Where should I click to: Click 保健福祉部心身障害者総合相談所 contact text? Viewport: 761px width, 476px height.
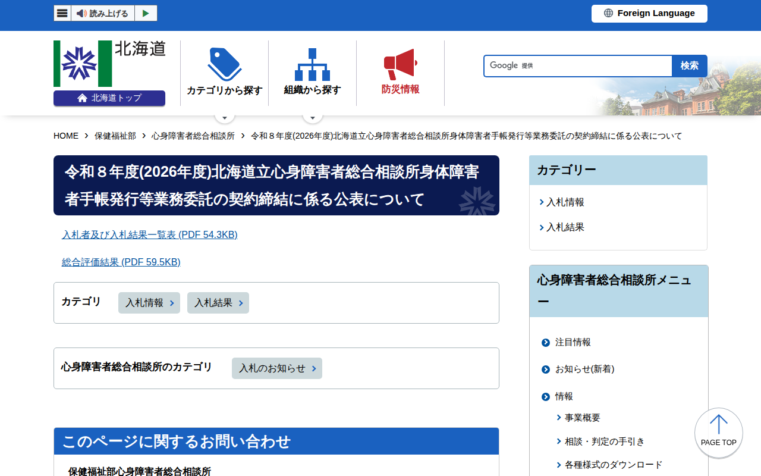[x=140, y=471]
